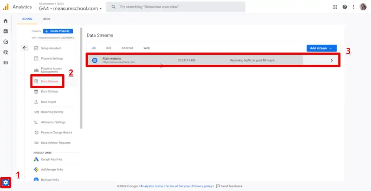Click 'Receiving traffic in past 48 hours' status
The height and width of the screenshot is (191, 371).
pyautogui.click(x=253, y=60)
